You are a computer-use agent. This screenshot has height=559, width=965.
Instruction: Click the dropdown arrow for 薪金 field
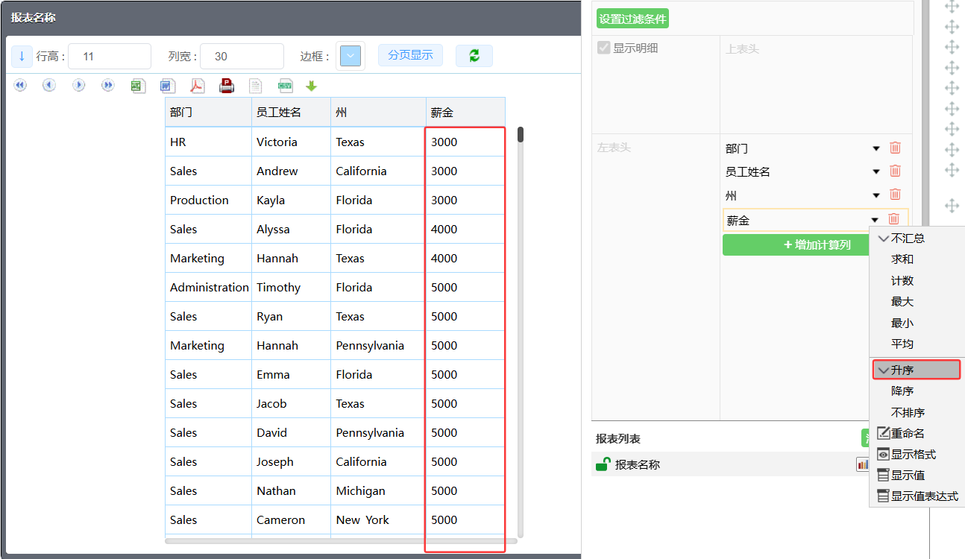pos(875,220)
